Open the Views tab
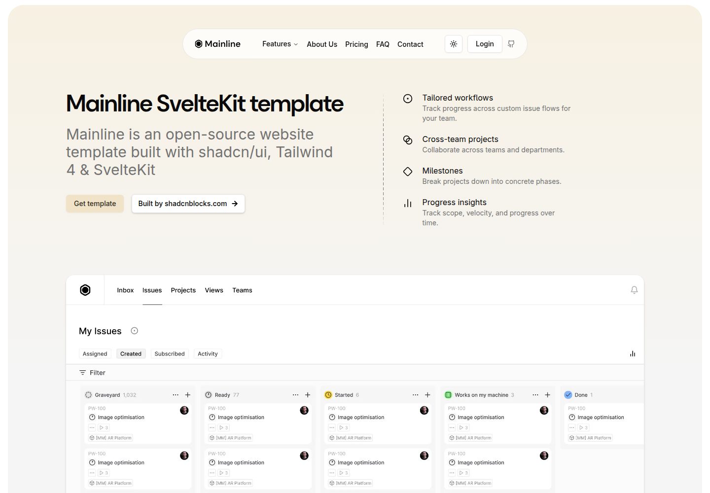The image size is (710, 493). point(214,290)
